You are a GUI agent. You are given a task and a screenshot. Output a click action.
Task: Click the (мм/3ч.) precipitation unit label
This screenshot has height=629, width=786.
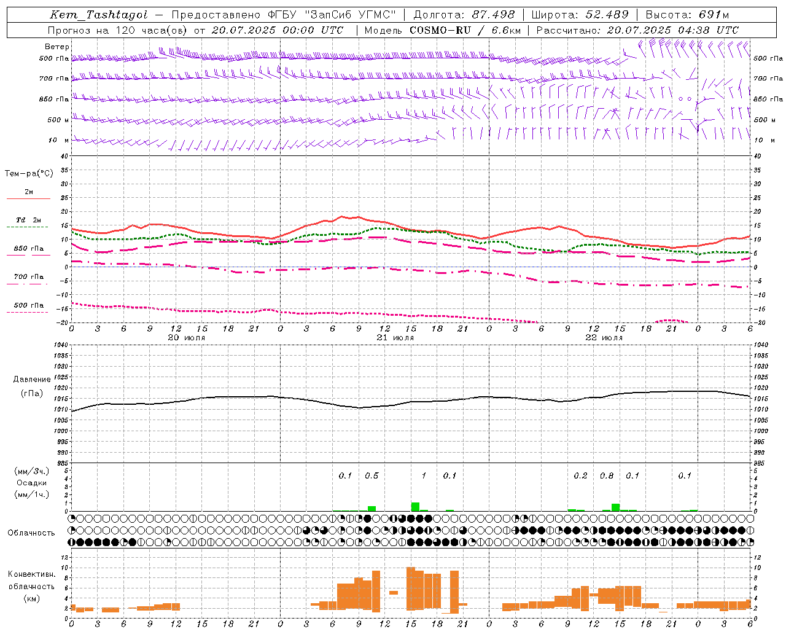31,471
